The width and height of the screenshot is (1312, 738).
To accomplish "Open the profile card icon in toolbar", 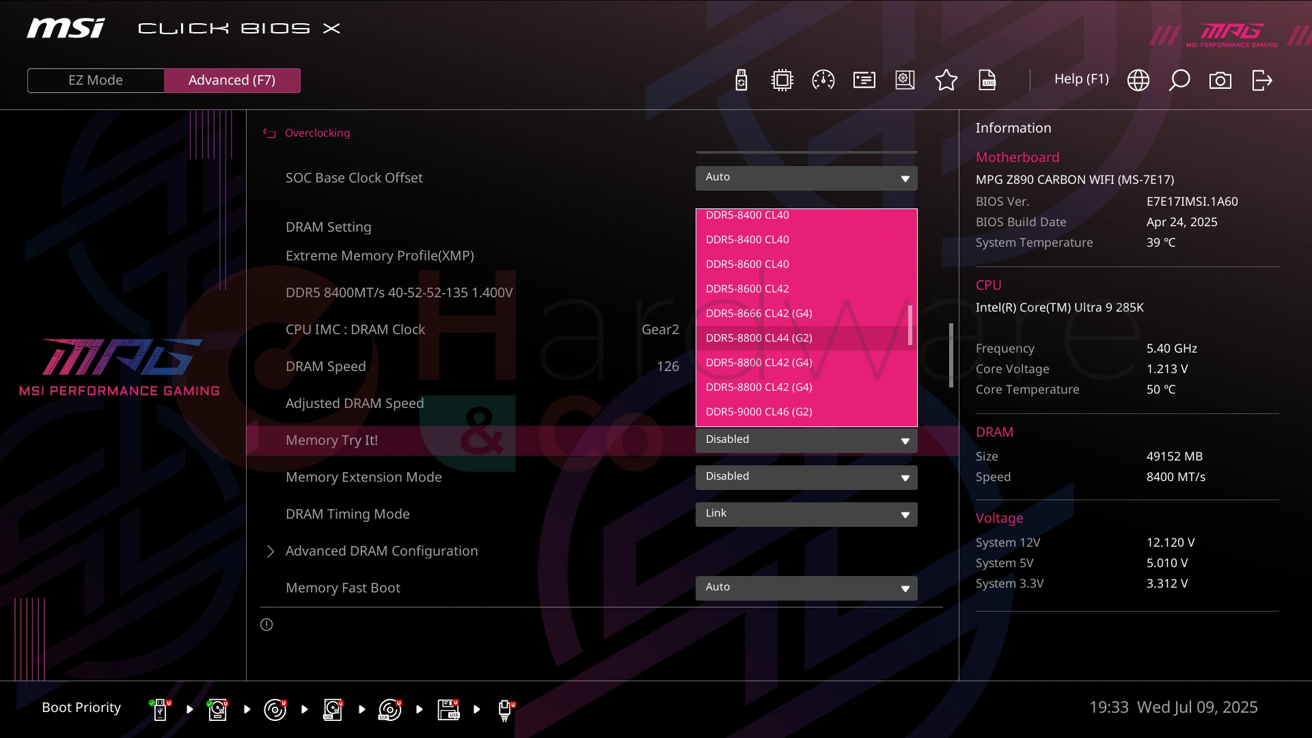I will point(864,80).
